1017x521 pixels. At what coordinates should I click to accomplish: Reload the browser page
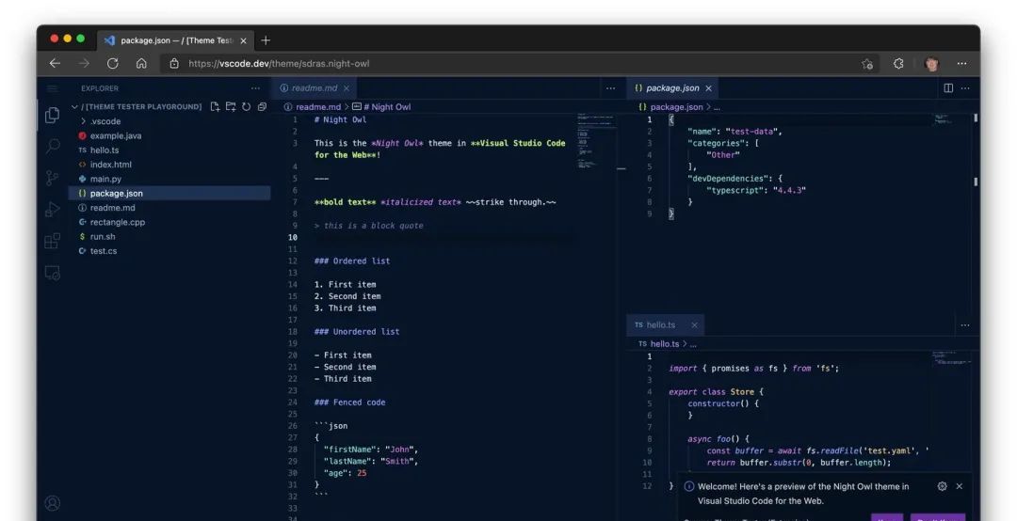[113, 64]
